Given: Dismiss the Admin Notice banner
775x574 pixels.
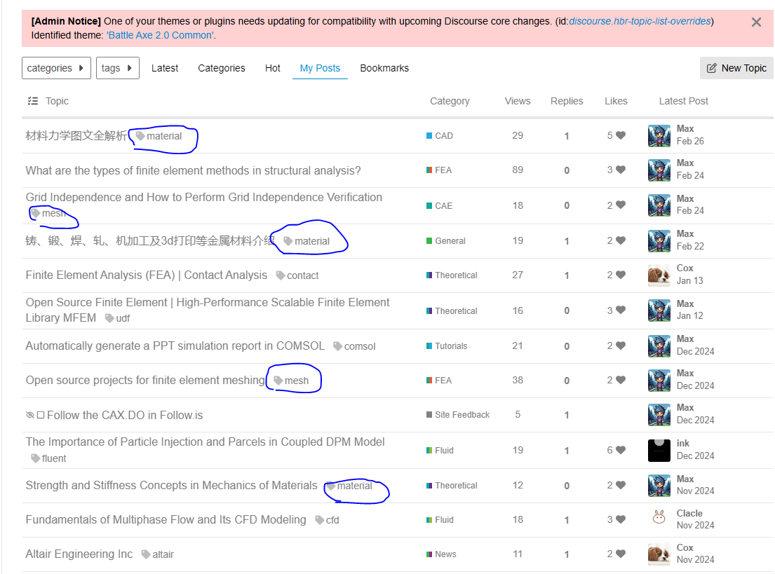Looking at the screenshot, I should coord(756,22).
